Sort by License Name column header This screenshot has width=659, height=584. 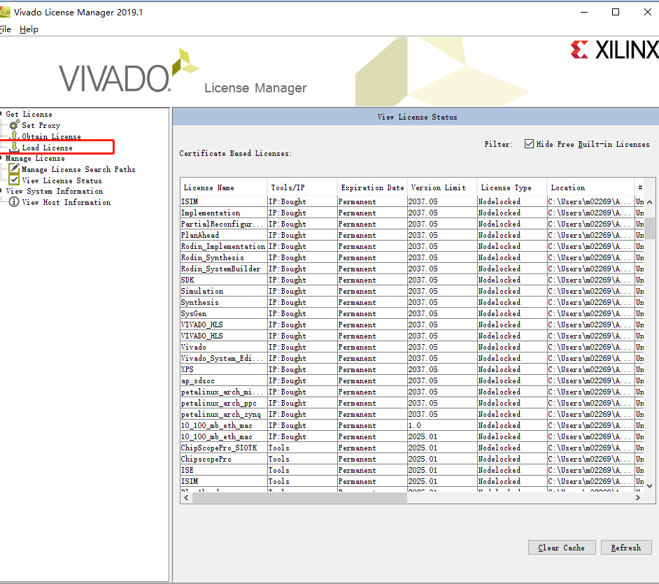(224, 187)
